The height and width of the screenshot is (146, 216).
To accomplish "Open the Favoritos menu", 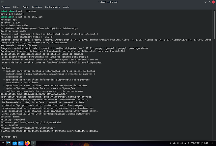I will [x=37, y=7].
